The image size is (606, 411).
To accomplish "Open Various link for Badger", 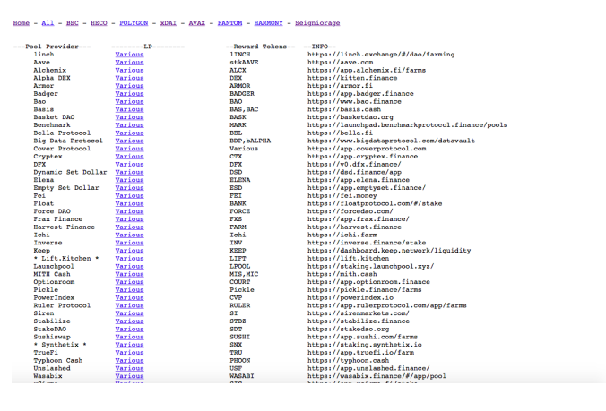I will 129,94.
